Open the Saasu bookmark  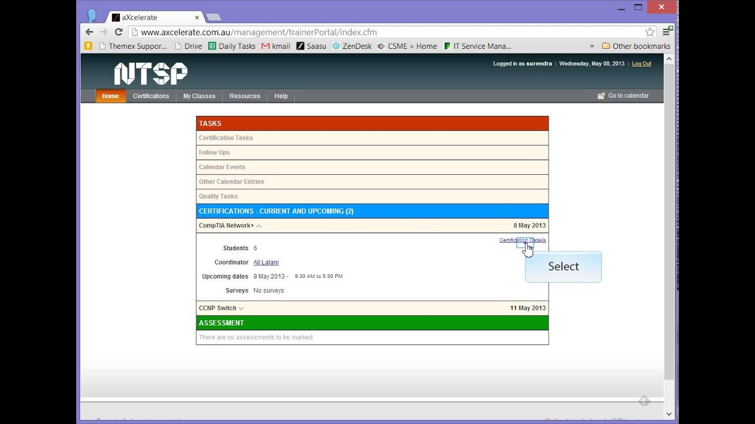pyautogui.click(x=311, y=46)
